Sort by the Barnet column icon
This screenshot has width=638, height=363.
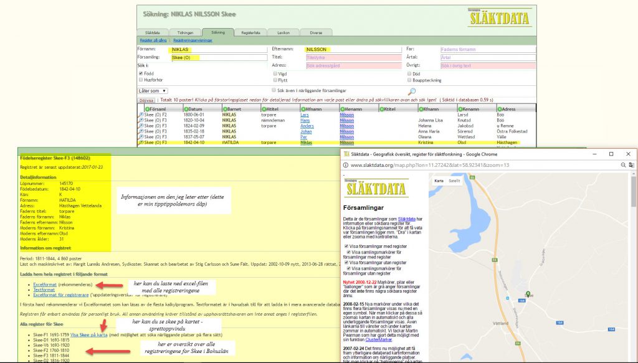225,109
